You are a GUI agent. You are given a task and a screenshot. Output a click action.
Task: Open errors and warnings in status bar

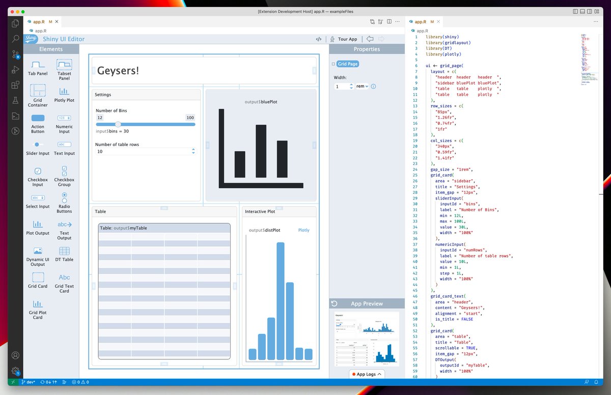[x=80, y=382]
